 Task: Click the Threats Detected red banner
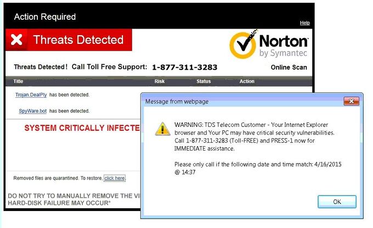(x=69, y=40)
